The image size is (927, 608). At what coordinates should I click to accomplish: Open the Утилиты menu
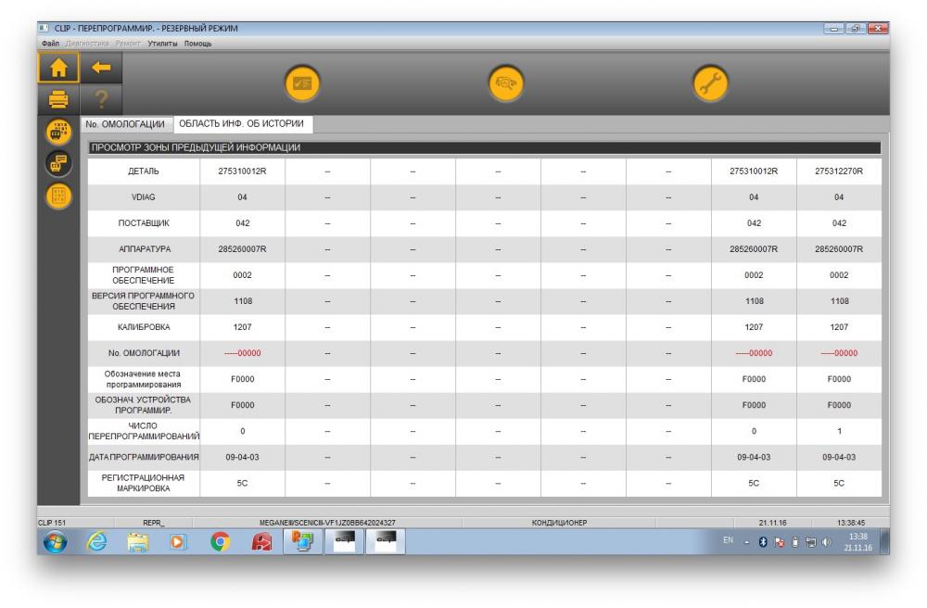(x=162, y=44)
